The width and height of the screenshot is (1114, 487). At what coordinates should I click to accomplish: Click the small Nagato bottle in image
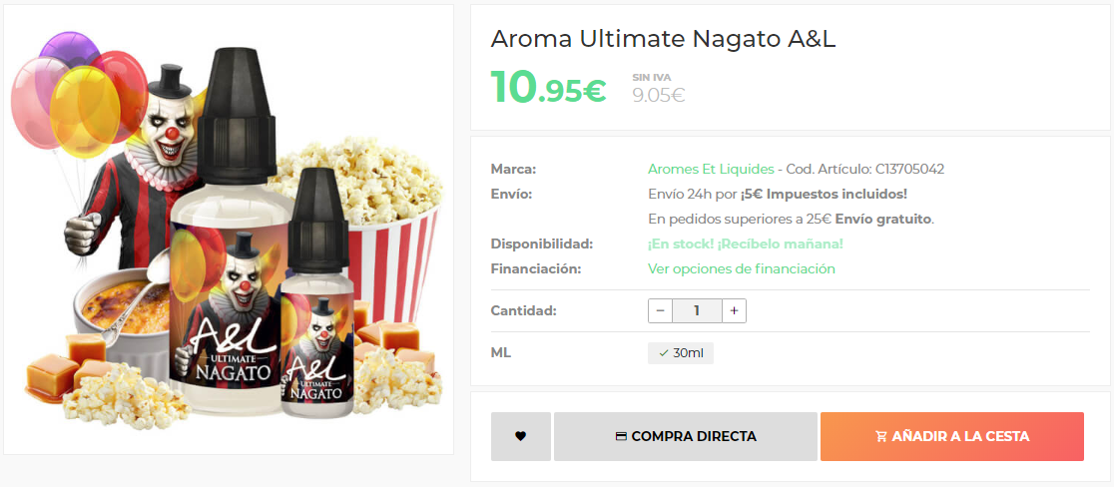tap(315, 293)
